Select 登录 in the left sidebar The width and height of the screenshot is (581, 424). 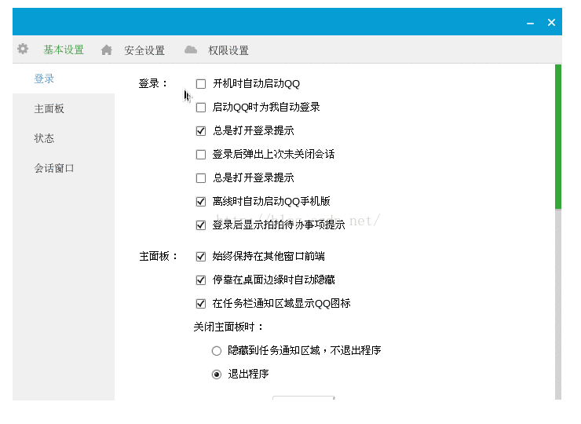click(x=44, y=79)
